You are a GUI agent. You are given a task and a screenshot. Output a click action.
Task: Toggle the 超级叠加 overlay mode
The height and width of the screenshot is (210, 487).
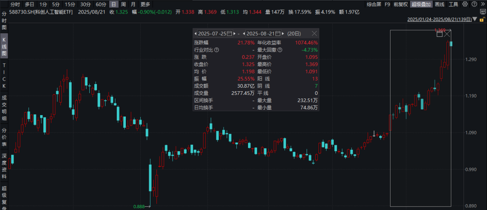coord(420,4)
